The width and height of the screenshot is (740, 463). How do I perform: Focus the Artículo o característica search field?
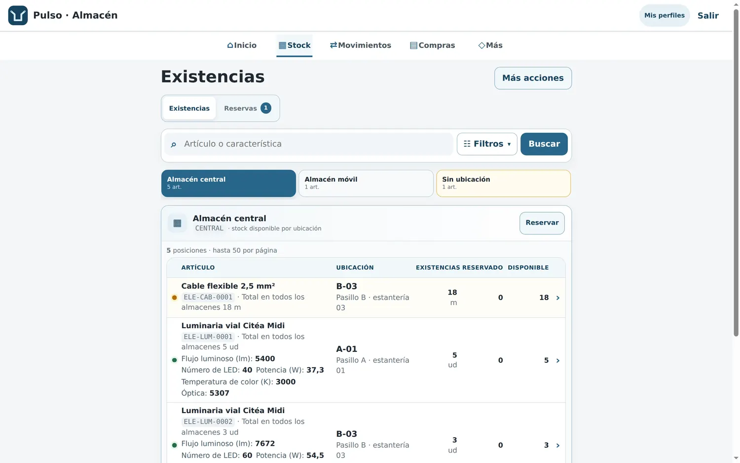pos(309,144)
